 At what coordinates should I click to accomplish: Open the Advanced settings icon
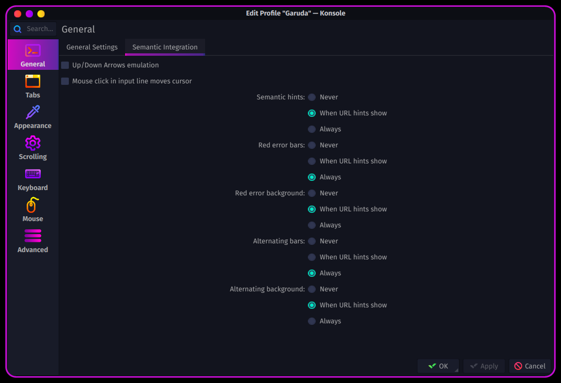coord(32,236)
